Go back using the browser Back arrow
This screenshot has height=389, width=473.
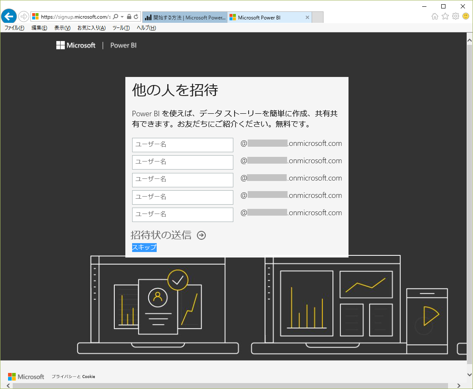(9, 16)
